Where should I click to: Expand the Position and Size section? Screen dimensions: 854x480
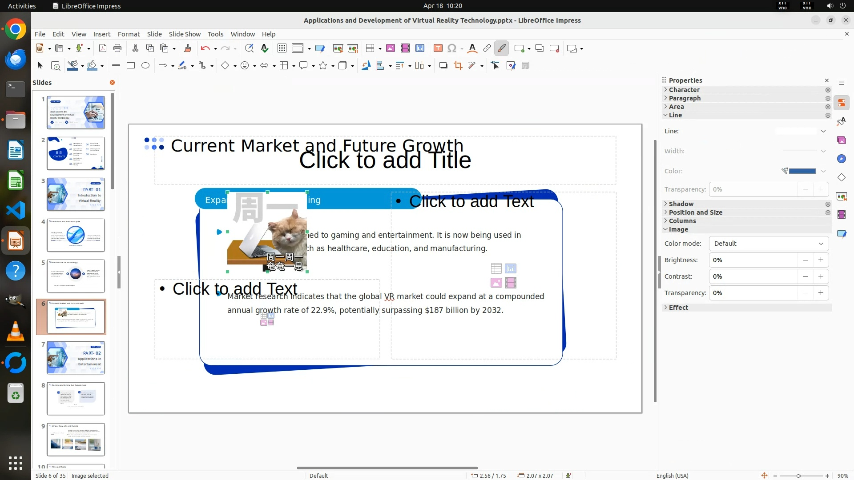695,212
